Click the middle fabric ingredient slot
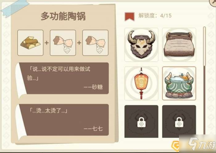Viewport: 216px width, 153px height. coord(63,43)
